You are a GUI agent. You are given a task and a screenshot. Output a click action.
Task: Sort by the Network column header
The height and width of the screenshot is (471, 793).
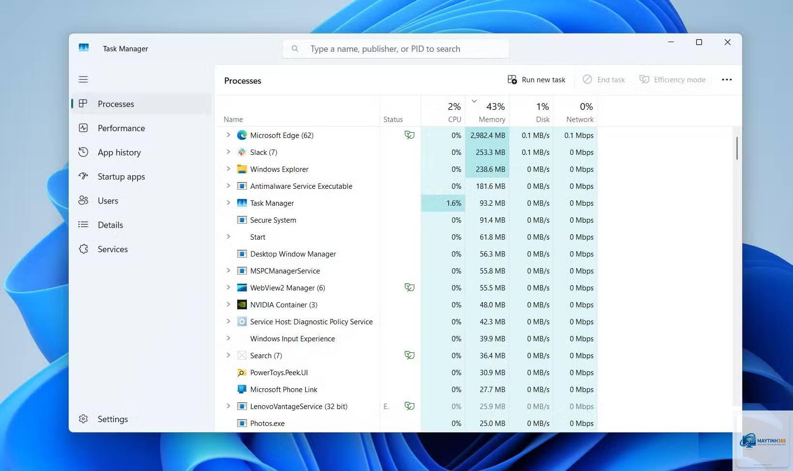575,111
